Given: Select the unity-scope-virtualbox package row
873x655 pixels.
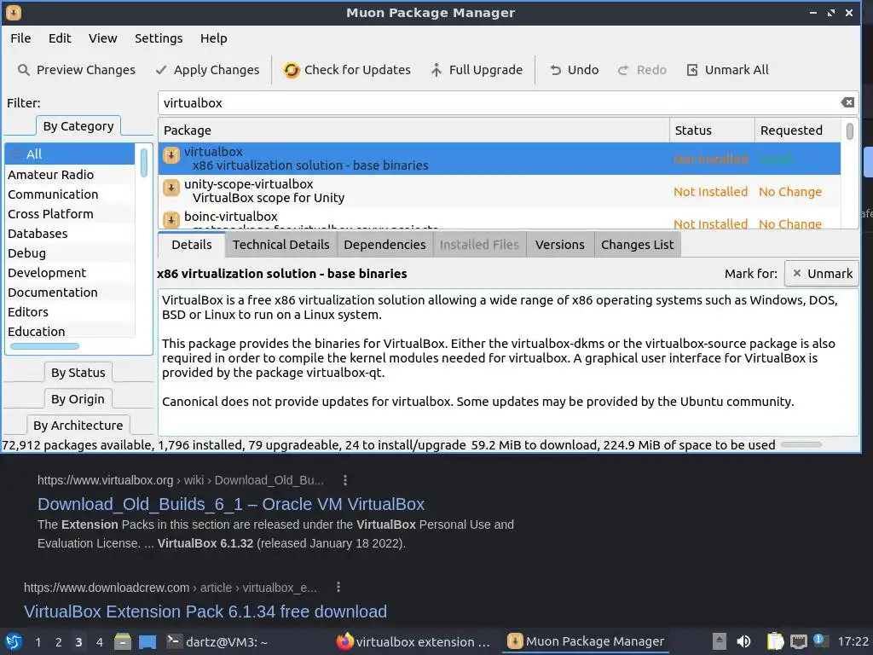Looking at the screenshot, I should pyautogui.click(x=500, y=191).
